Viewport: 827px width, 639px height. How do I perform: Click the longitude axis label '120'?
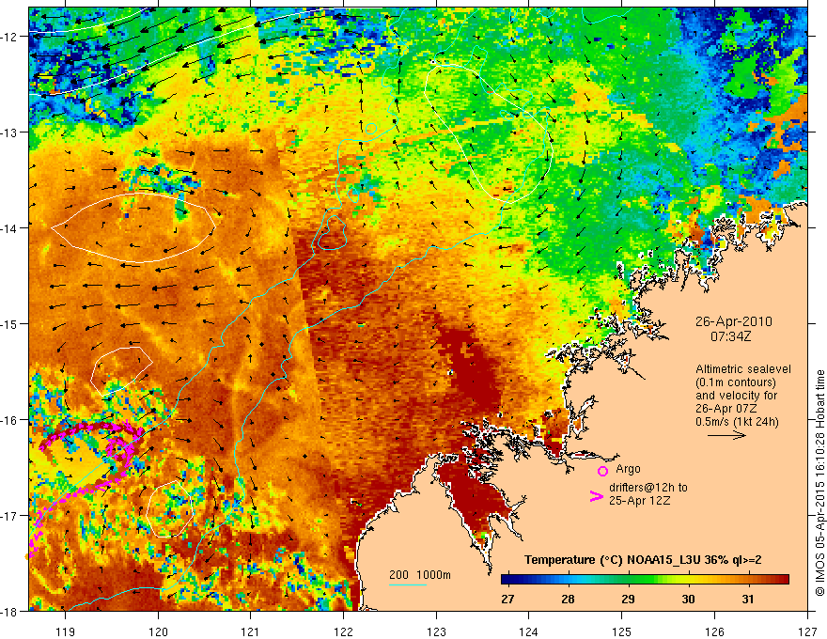tap(158, 631)
